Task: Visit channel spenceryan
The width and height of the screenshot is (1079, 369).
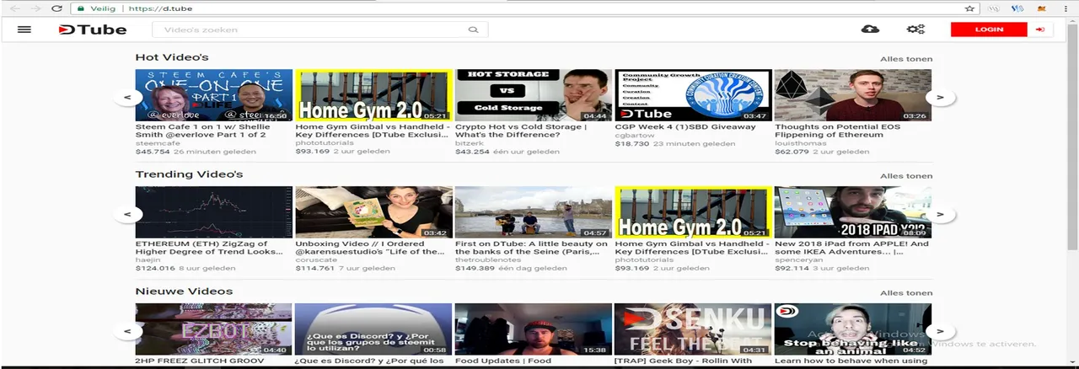Action: pos(801,260)
